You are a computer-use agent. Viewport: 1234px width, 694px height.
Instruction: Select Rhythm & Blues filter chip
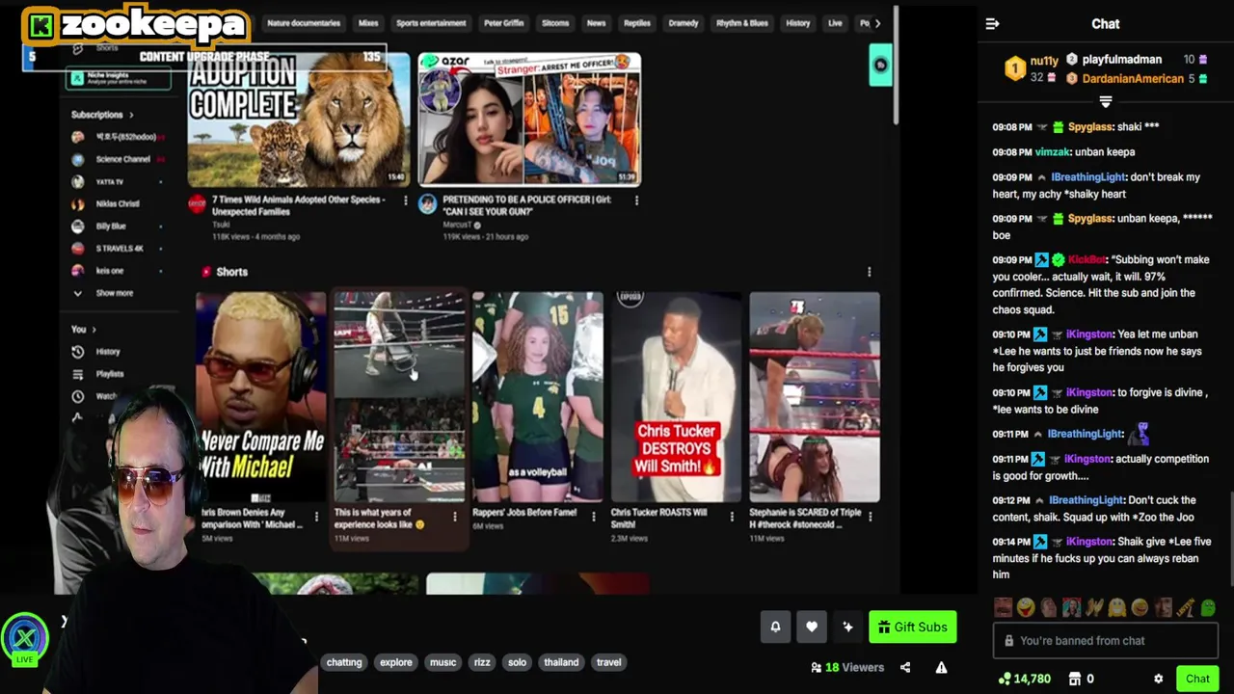click(x=743, y=23)
